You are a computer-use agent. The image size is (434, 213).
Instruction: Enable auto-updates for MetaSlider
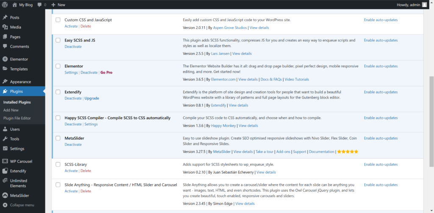click(x=381, y=138)
